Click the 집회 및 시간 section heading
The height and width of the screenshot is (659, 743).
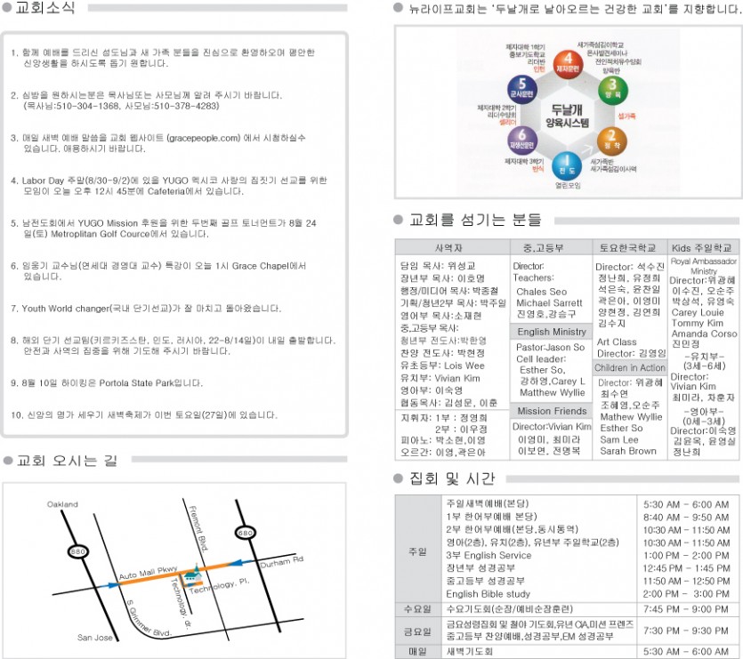click(x=452, y=478)
